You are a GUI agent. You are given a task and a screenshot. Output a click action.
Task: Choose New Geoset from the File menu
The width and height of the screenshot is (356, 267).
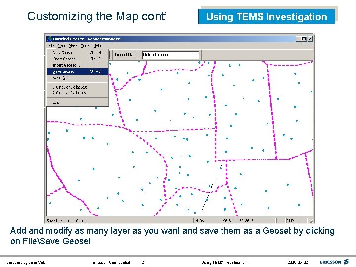[x=78, y=53]
